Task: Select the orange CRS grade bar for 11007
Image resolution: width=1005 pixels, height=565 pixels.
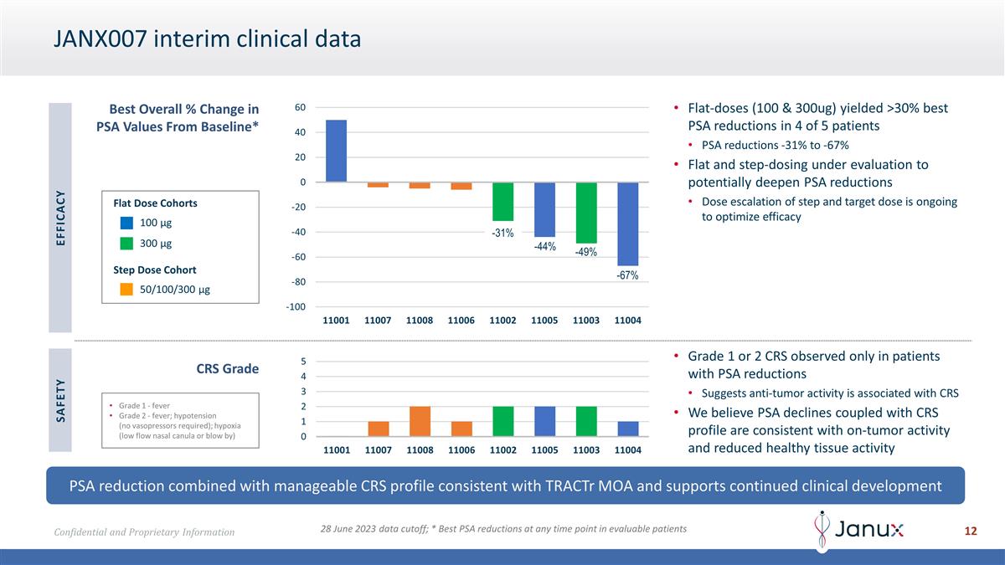Action: click(x=379, y=429)
